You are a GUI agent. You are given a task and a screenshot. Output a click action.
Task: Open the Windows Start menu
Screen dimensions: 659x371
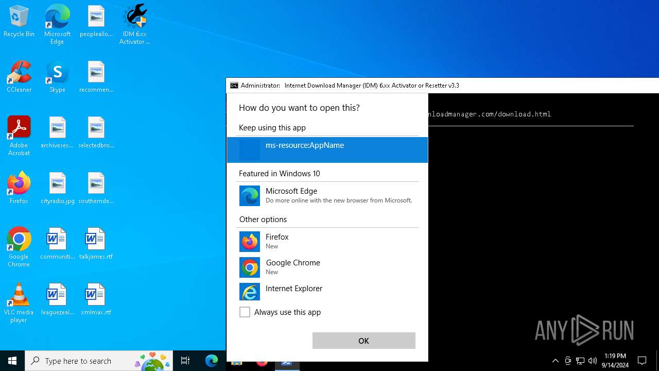click(12, 361)
